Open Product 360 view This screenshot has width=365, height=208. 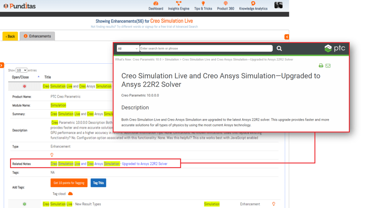click(225, 6)
